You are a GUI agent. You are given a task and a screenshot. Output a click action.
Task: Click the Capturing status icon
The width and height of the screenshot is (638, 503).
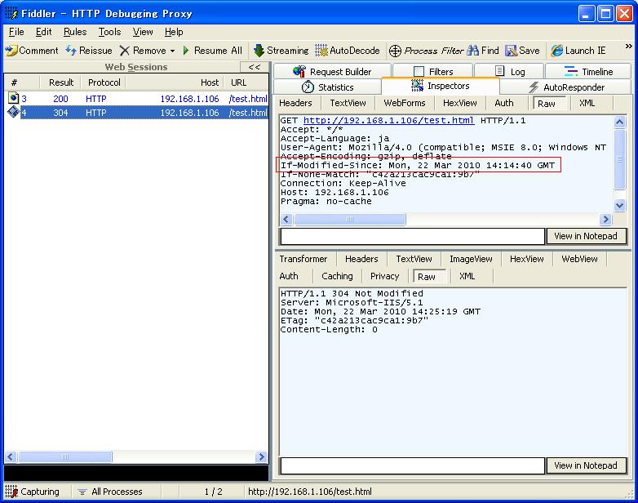click(11, 492)
